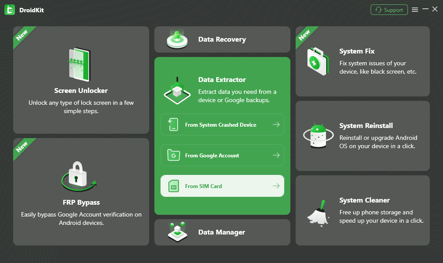443x263 pixels.
Task: Click New ribbon on FRP Bypass card
Action: pos(22,147)
